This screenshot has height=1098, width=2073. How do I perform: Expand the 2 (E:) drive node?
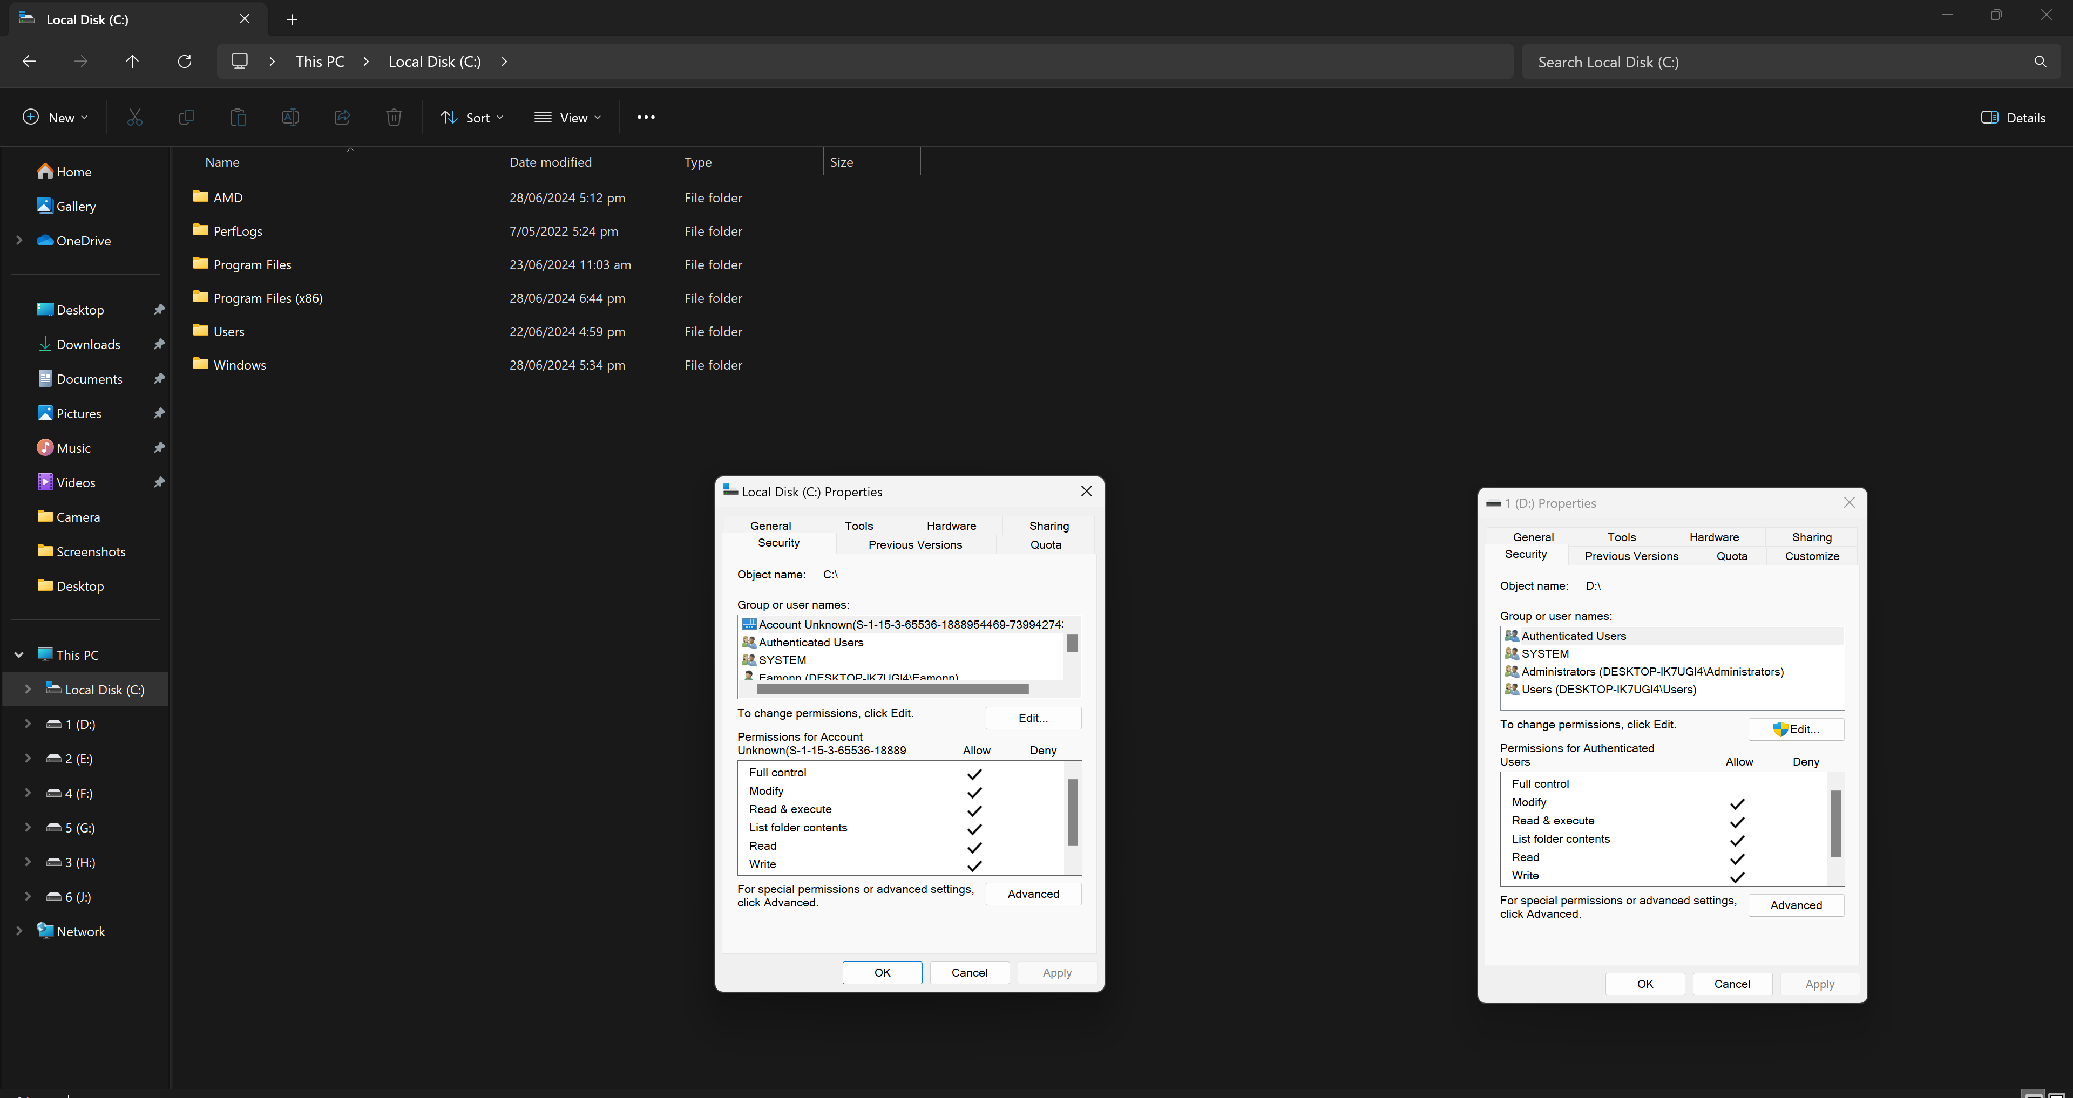(28, 759)
